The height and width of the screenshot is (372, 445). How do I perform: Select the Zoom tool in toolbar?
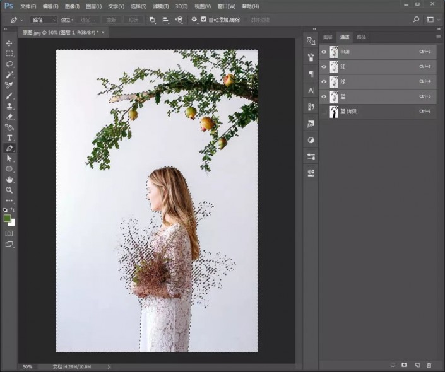[x=9, y=190]
